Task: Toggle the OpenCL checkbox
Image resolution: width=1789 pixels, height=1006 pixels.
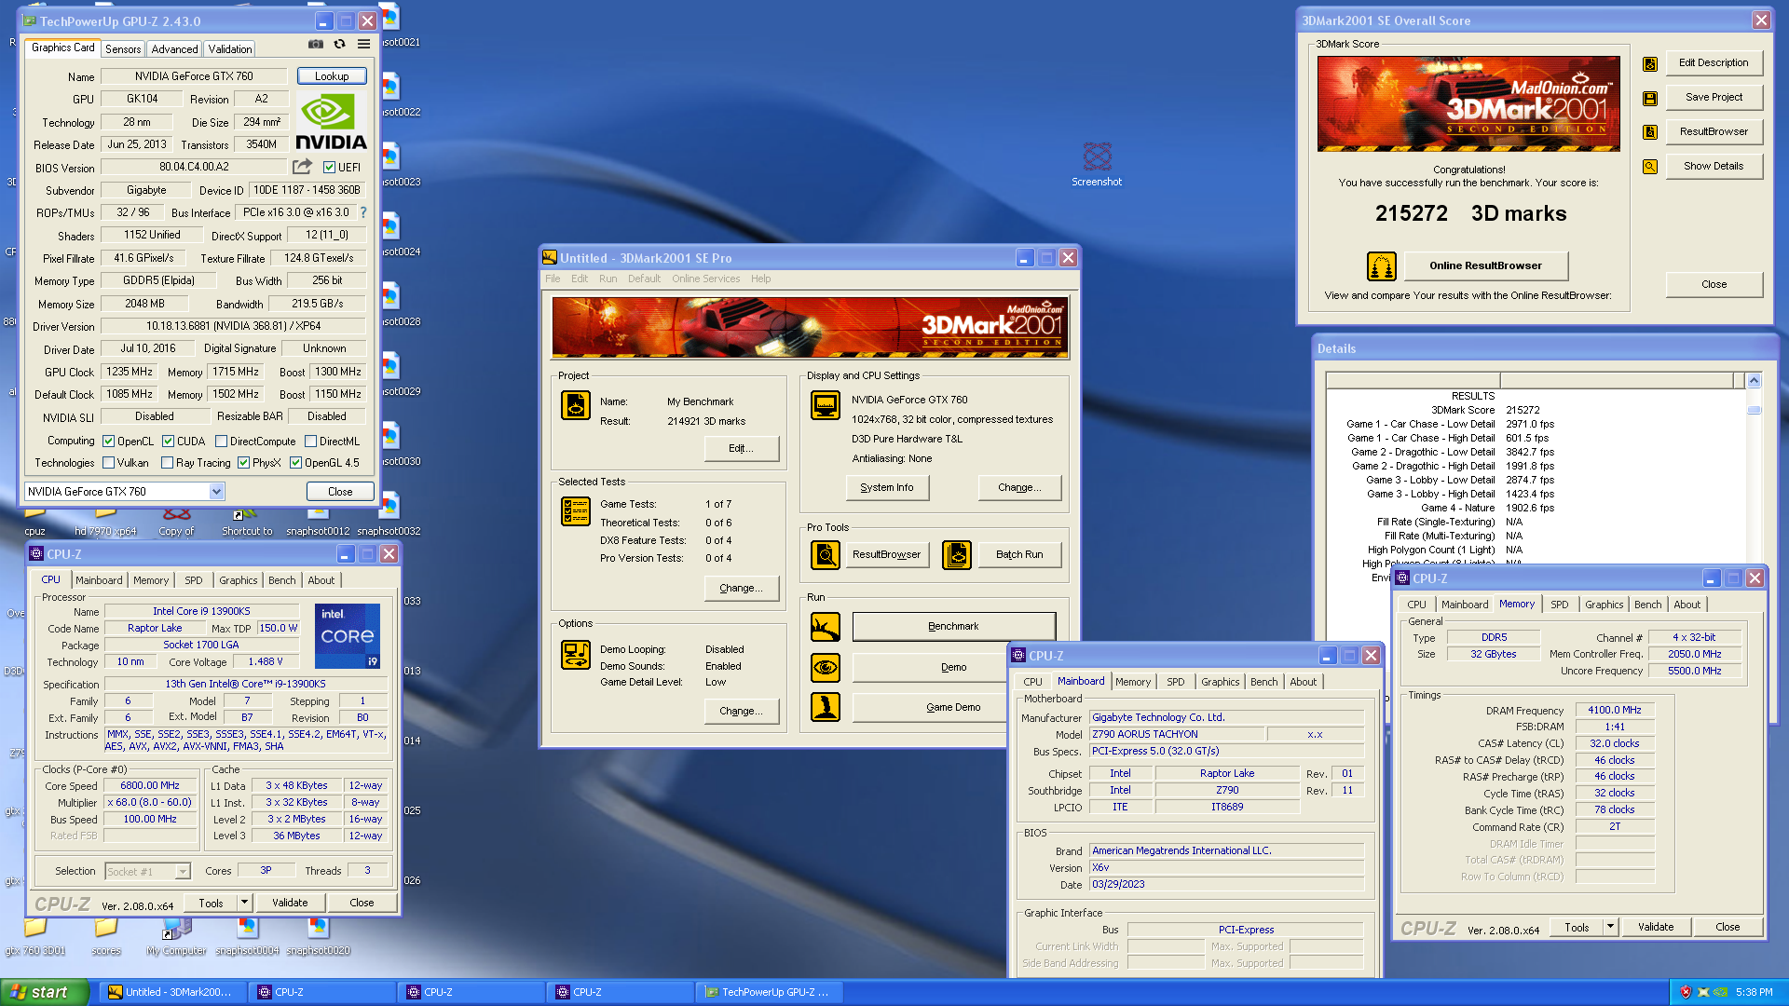Action: [x=109, y=442]
